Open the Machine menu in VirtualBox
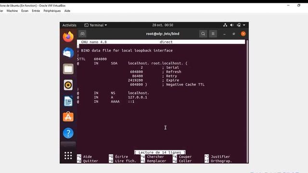Viewport: 308px width, 173px height. coord(12,11)
